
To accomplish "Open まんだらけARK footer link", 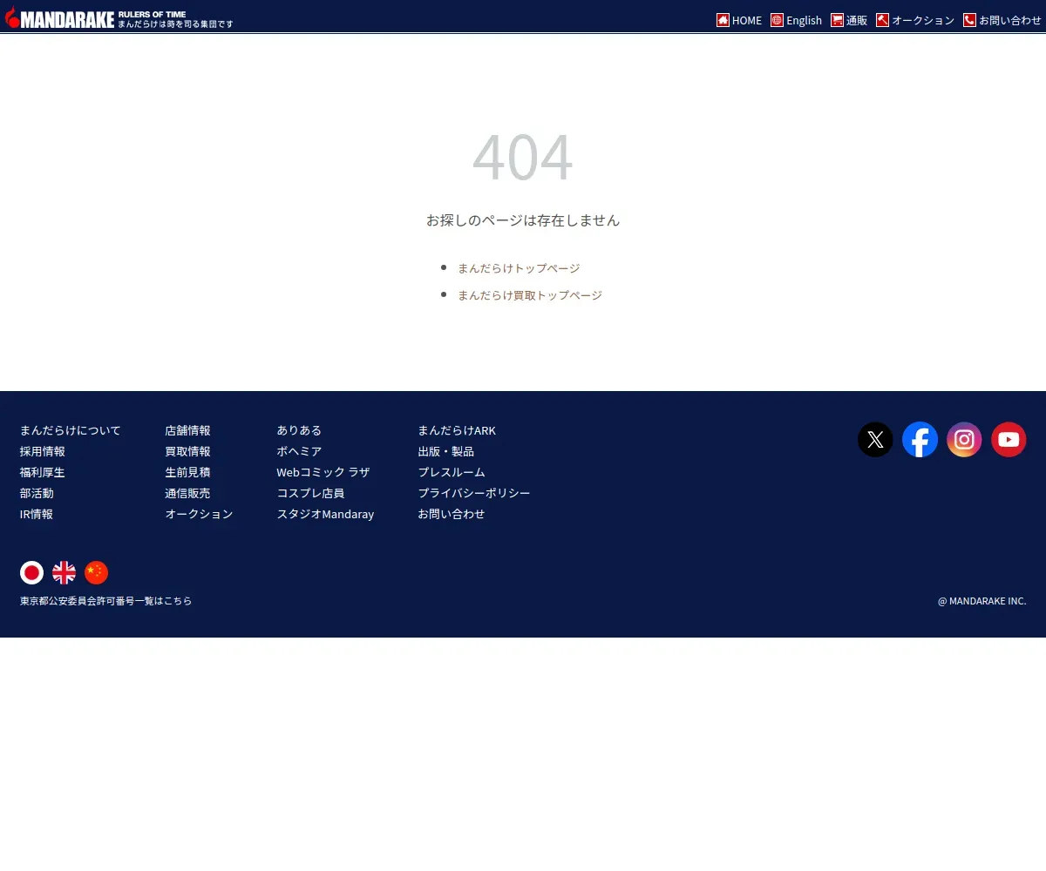I will (x=457, y=430).
